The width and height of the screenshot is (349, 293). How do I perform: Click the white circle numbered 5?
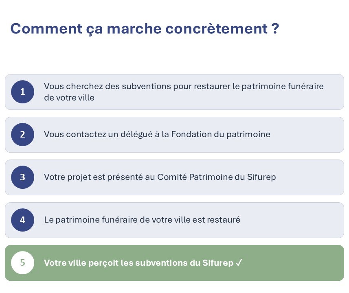coord(22,262)
